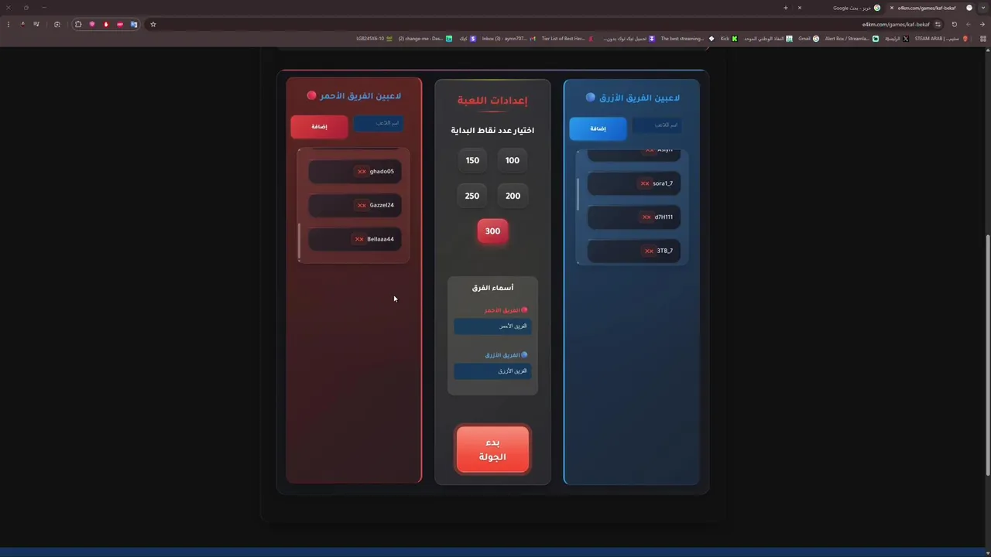Remove player Bellaaa44 from red team
Screen dimensions: 991x557
tap(359, 239)
